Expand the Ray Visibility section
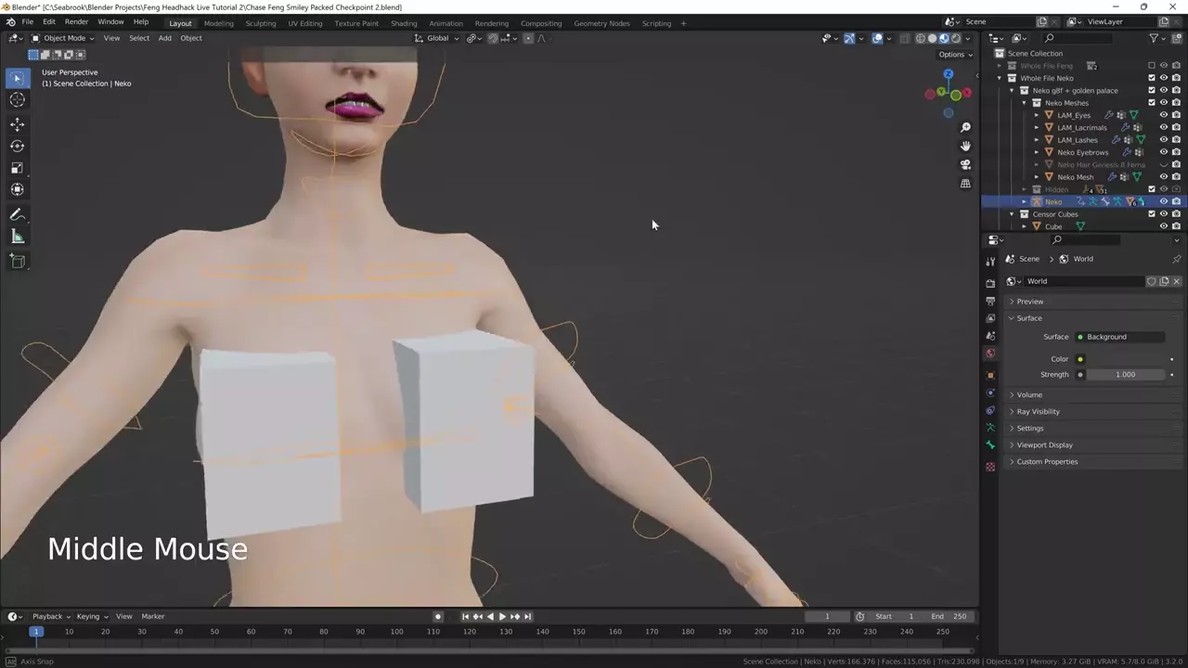Viewport: 1188px width, 668px height. 1037,412
